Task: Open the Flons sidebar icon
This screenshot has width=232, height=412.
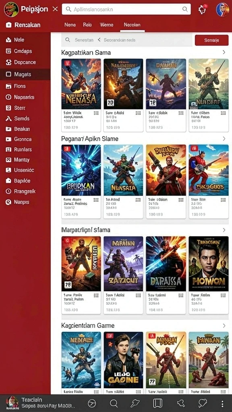Action: pos(8,86)
